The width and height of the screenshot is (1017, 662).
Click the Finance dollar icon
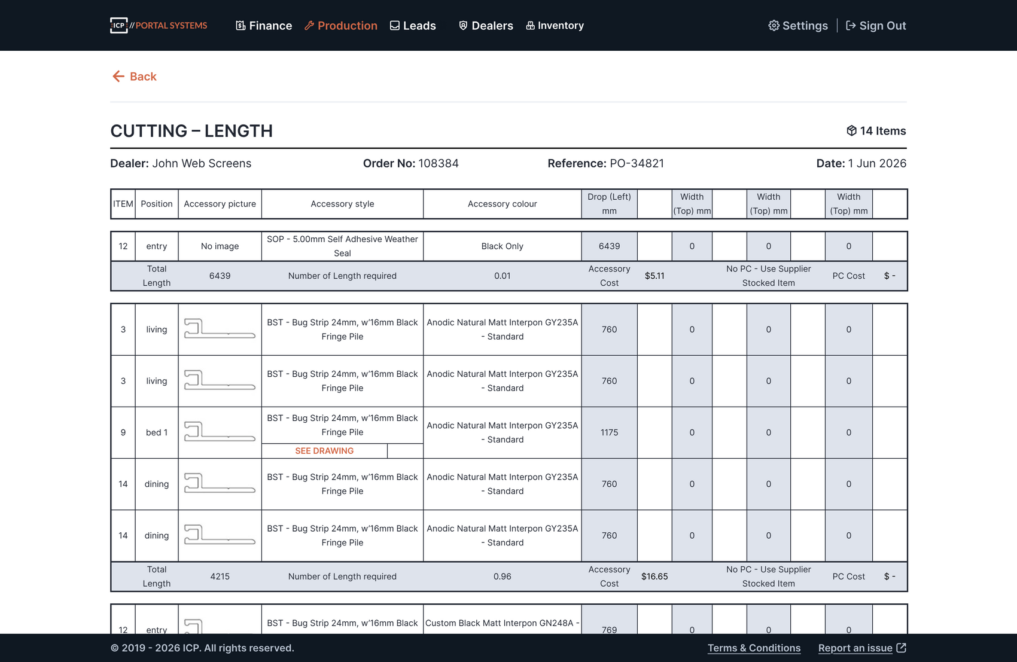coord(240,26)
